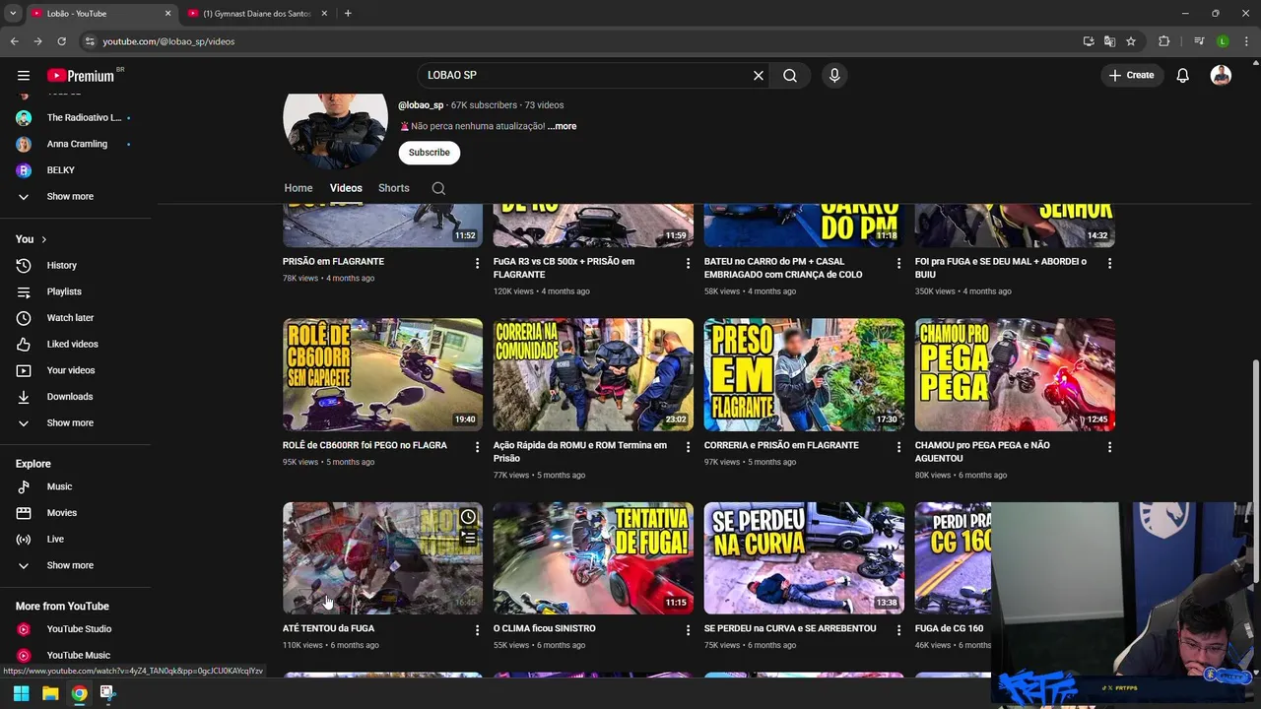Open options for CHAMOU pro PEGA PEGA video

(1109, 447)
